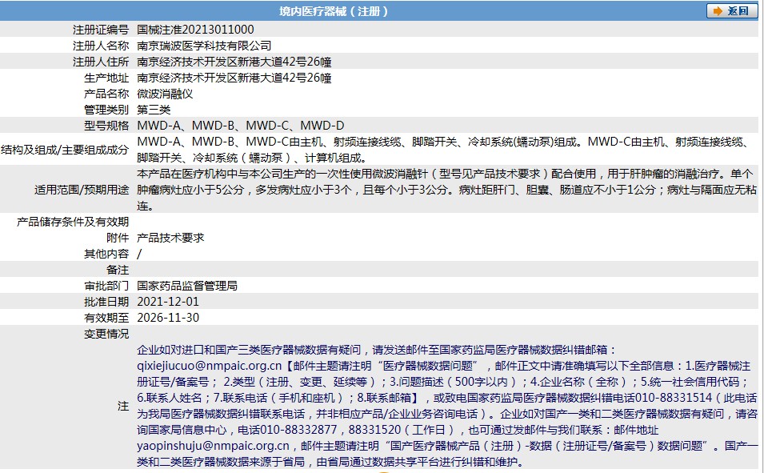The image size is (764, 473).
Task: Click the orange arrow icon beside 返回
Action: pyautogui.click(x=718, y=10)
